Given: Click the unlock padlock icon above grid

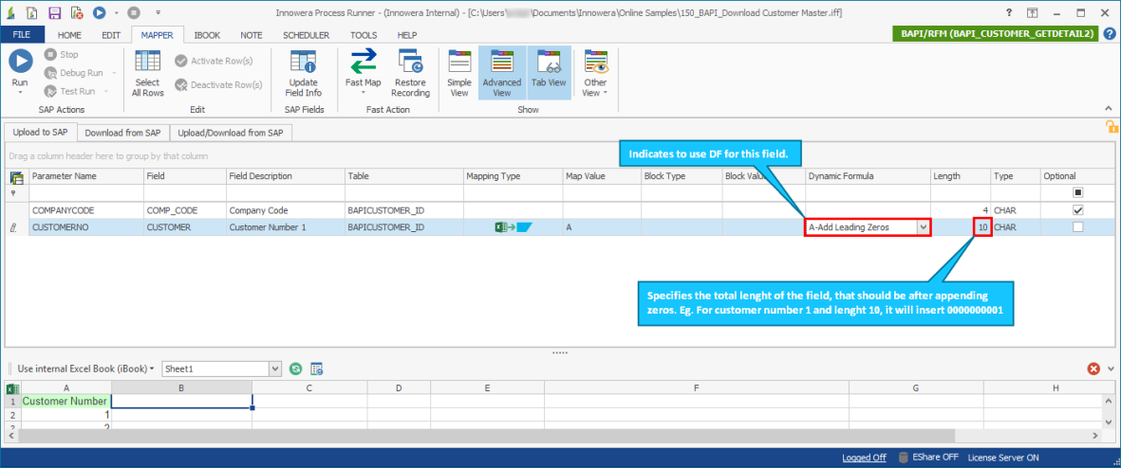Looking at the screenshot, I should click(x=1110, y=127).
